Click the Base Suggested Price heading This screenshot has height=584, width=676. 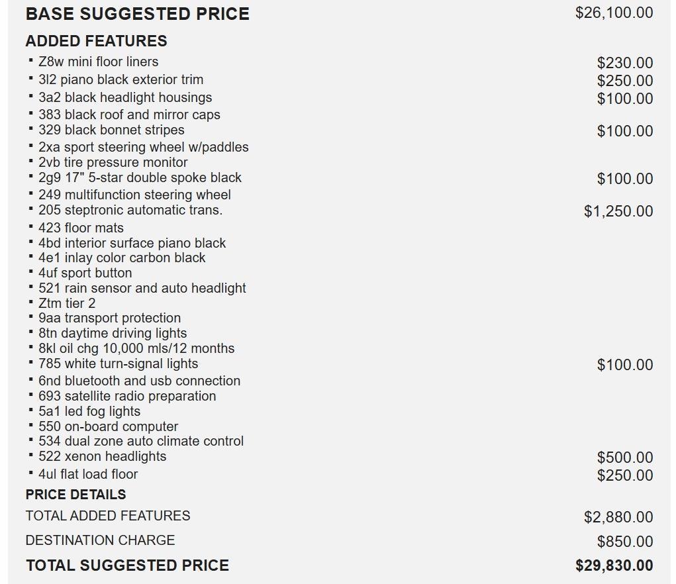[x=137, y=14]
